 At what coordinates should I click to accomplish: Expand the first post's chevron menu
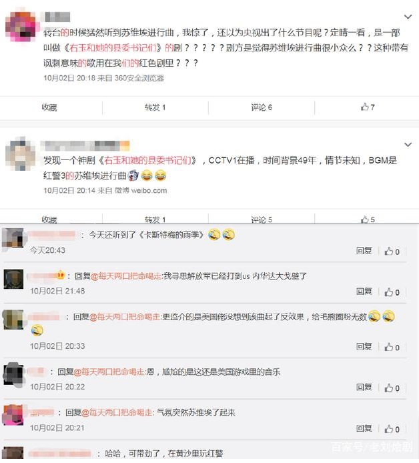click(x=408, y=17)
